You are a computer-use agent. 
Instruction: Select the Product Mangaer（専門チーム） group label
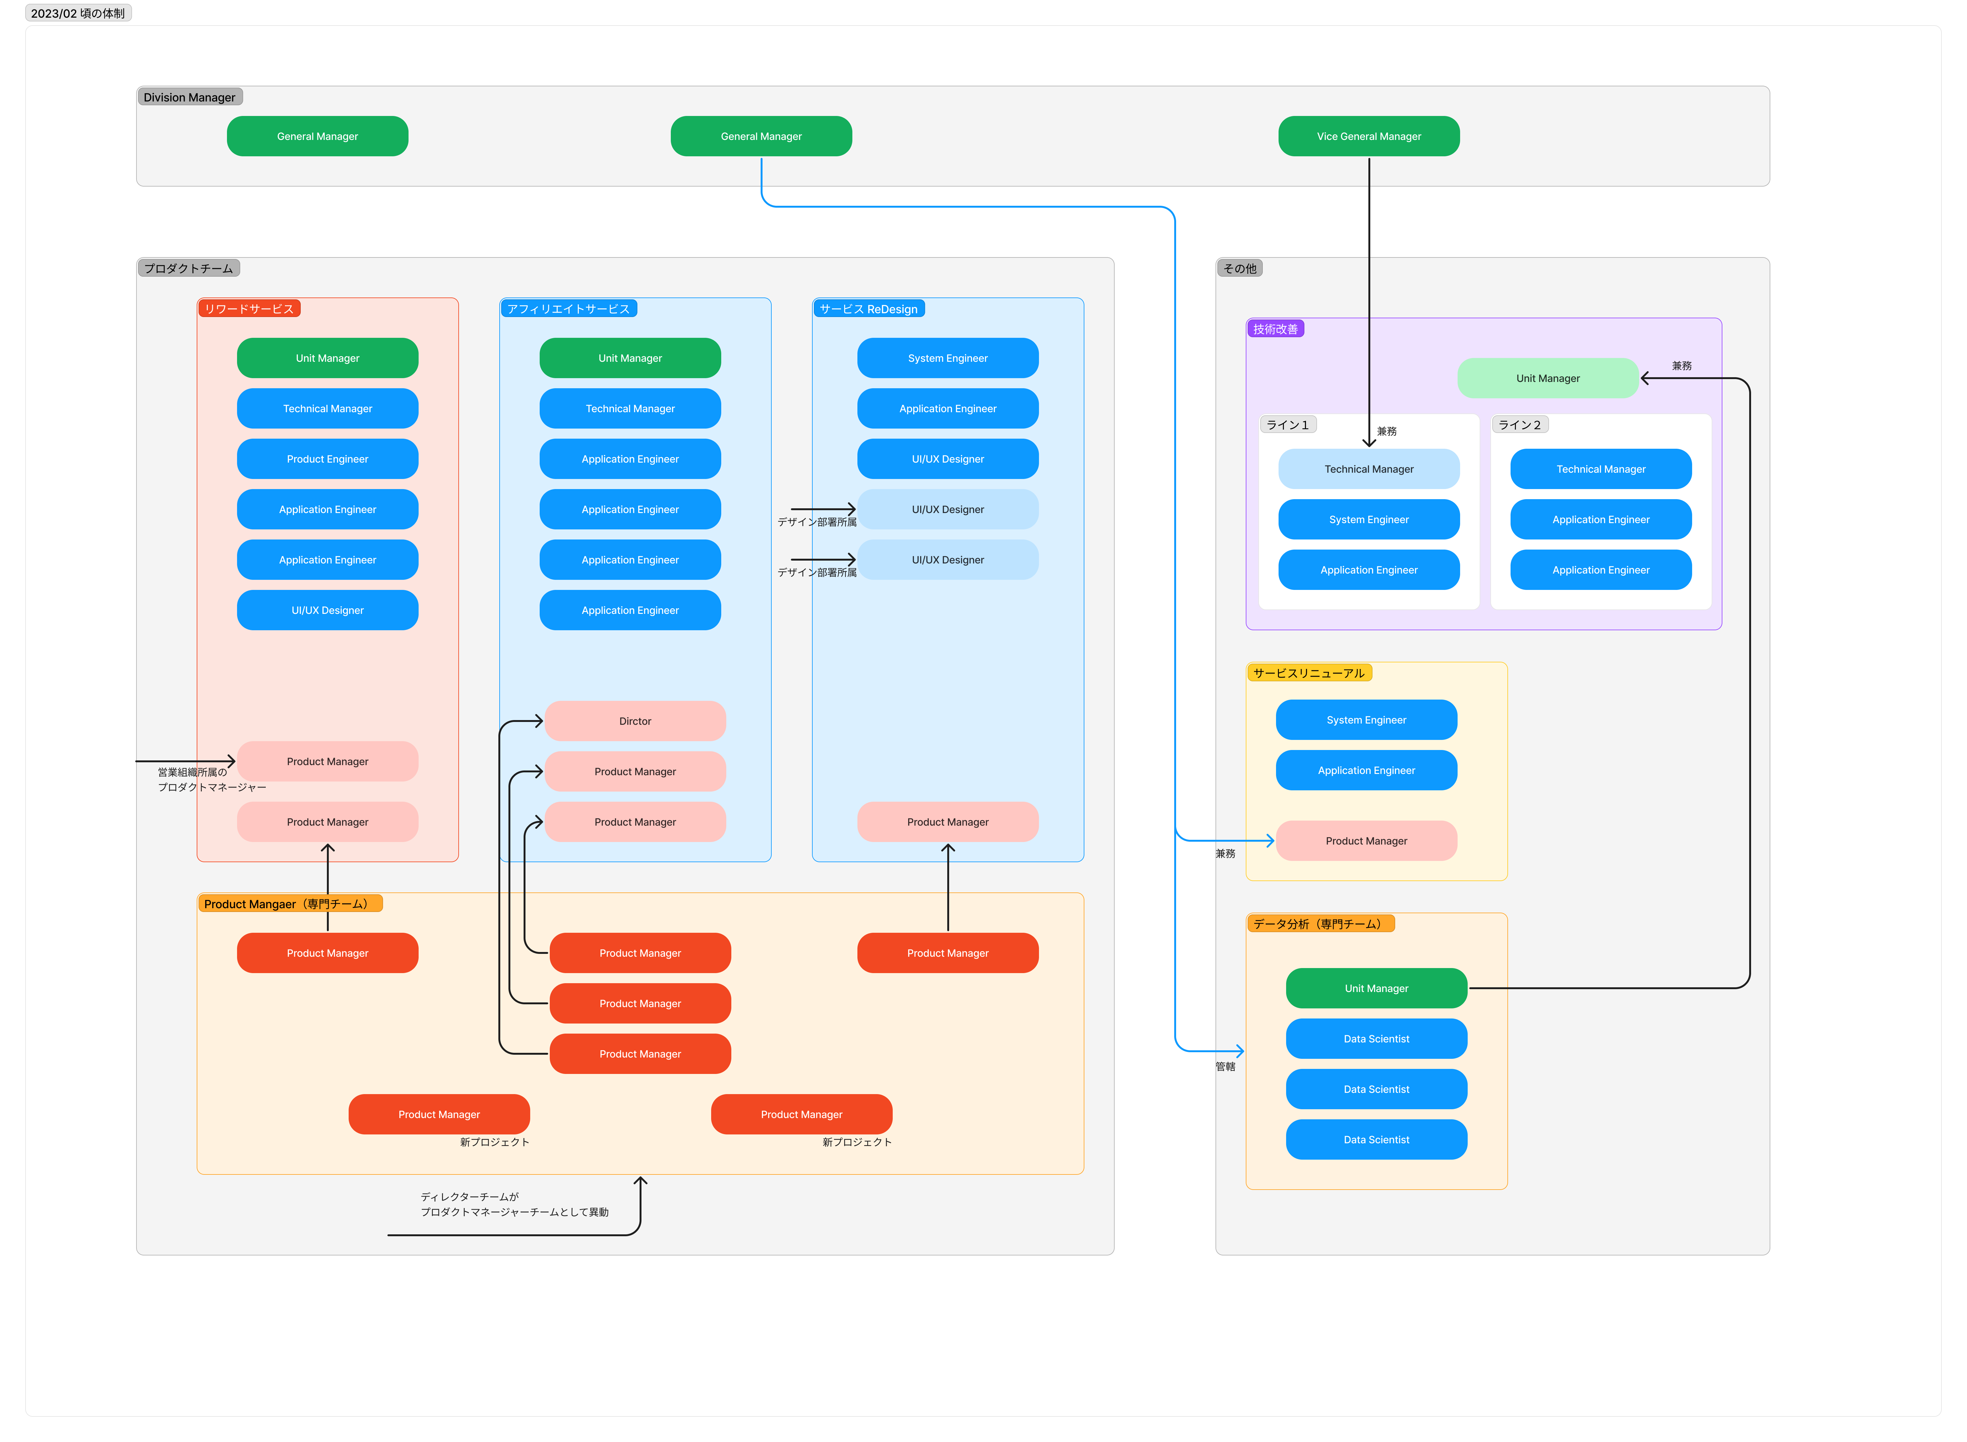coord(290,903)
